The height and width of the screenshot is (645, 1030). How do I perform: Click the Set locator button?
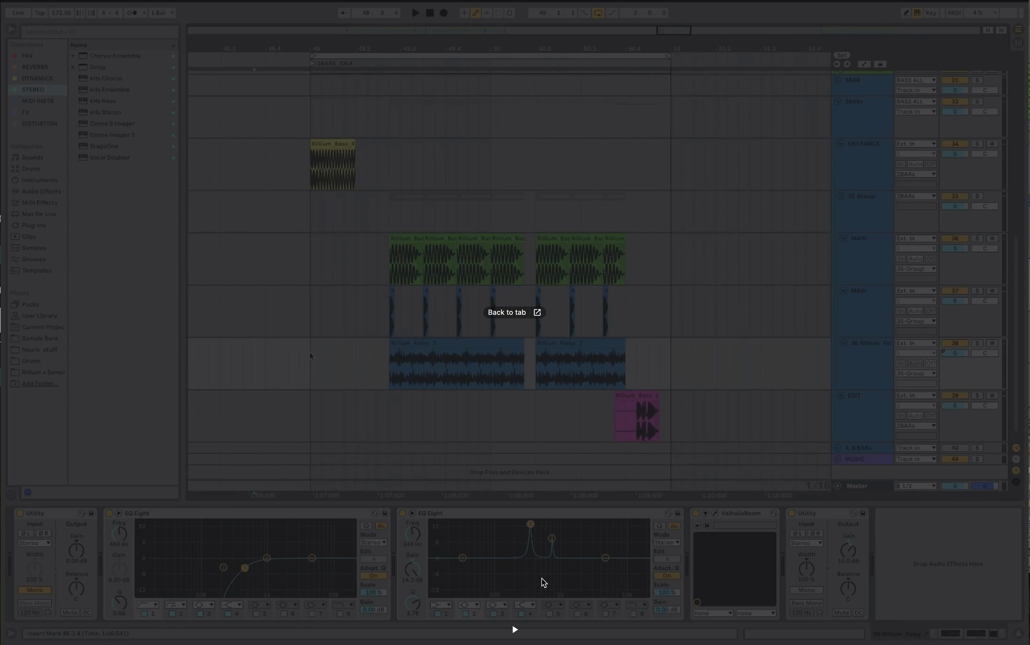pyautogui.click(x=842, y=55)
